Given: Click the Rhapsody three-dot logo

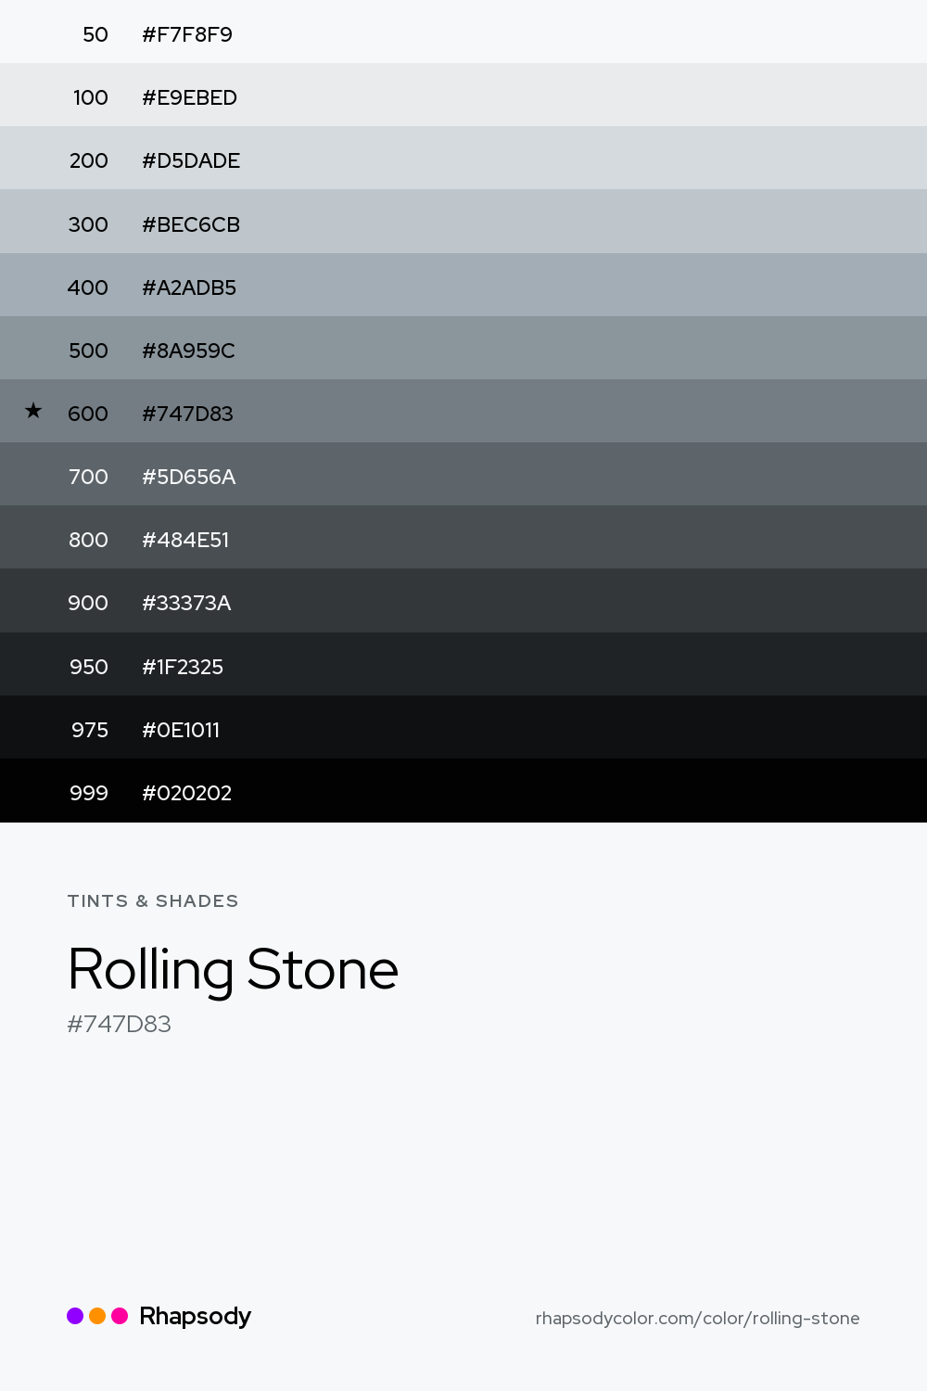Looking at the screenshot, I should pyautogui.click(x=97, y=1316).
